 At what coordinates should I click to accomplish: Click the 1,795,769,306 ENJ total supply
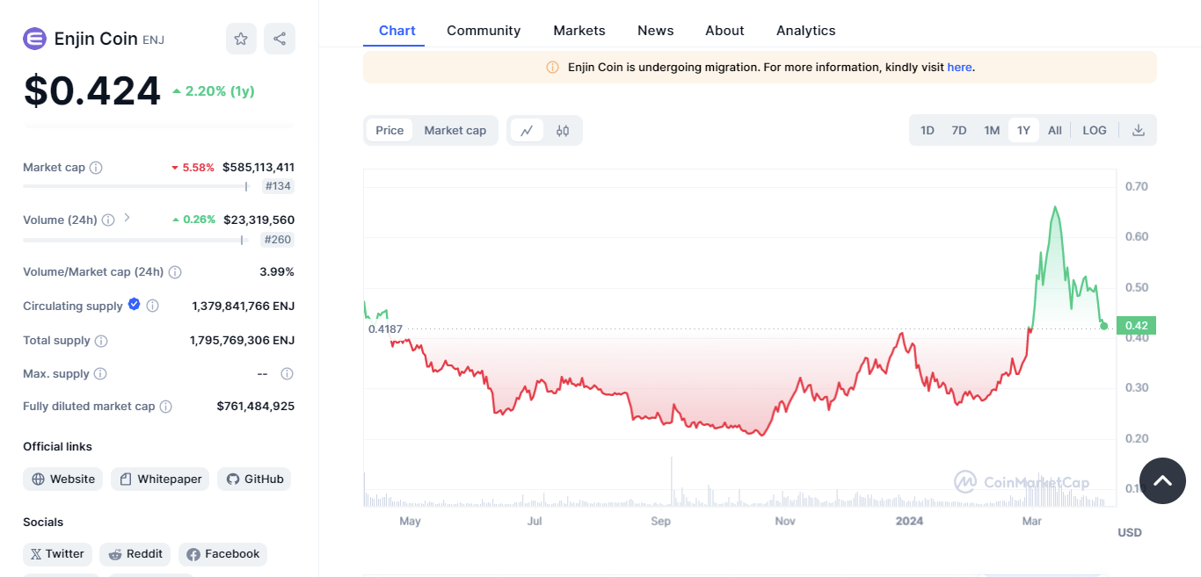click(243, 341)
